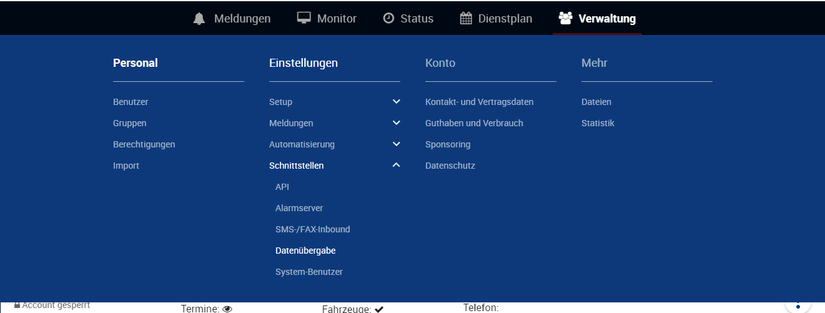The width and height of the screenshot is (825, 313).
Task: Click the clock icon next to Status
Action: [x=388, y=18]
